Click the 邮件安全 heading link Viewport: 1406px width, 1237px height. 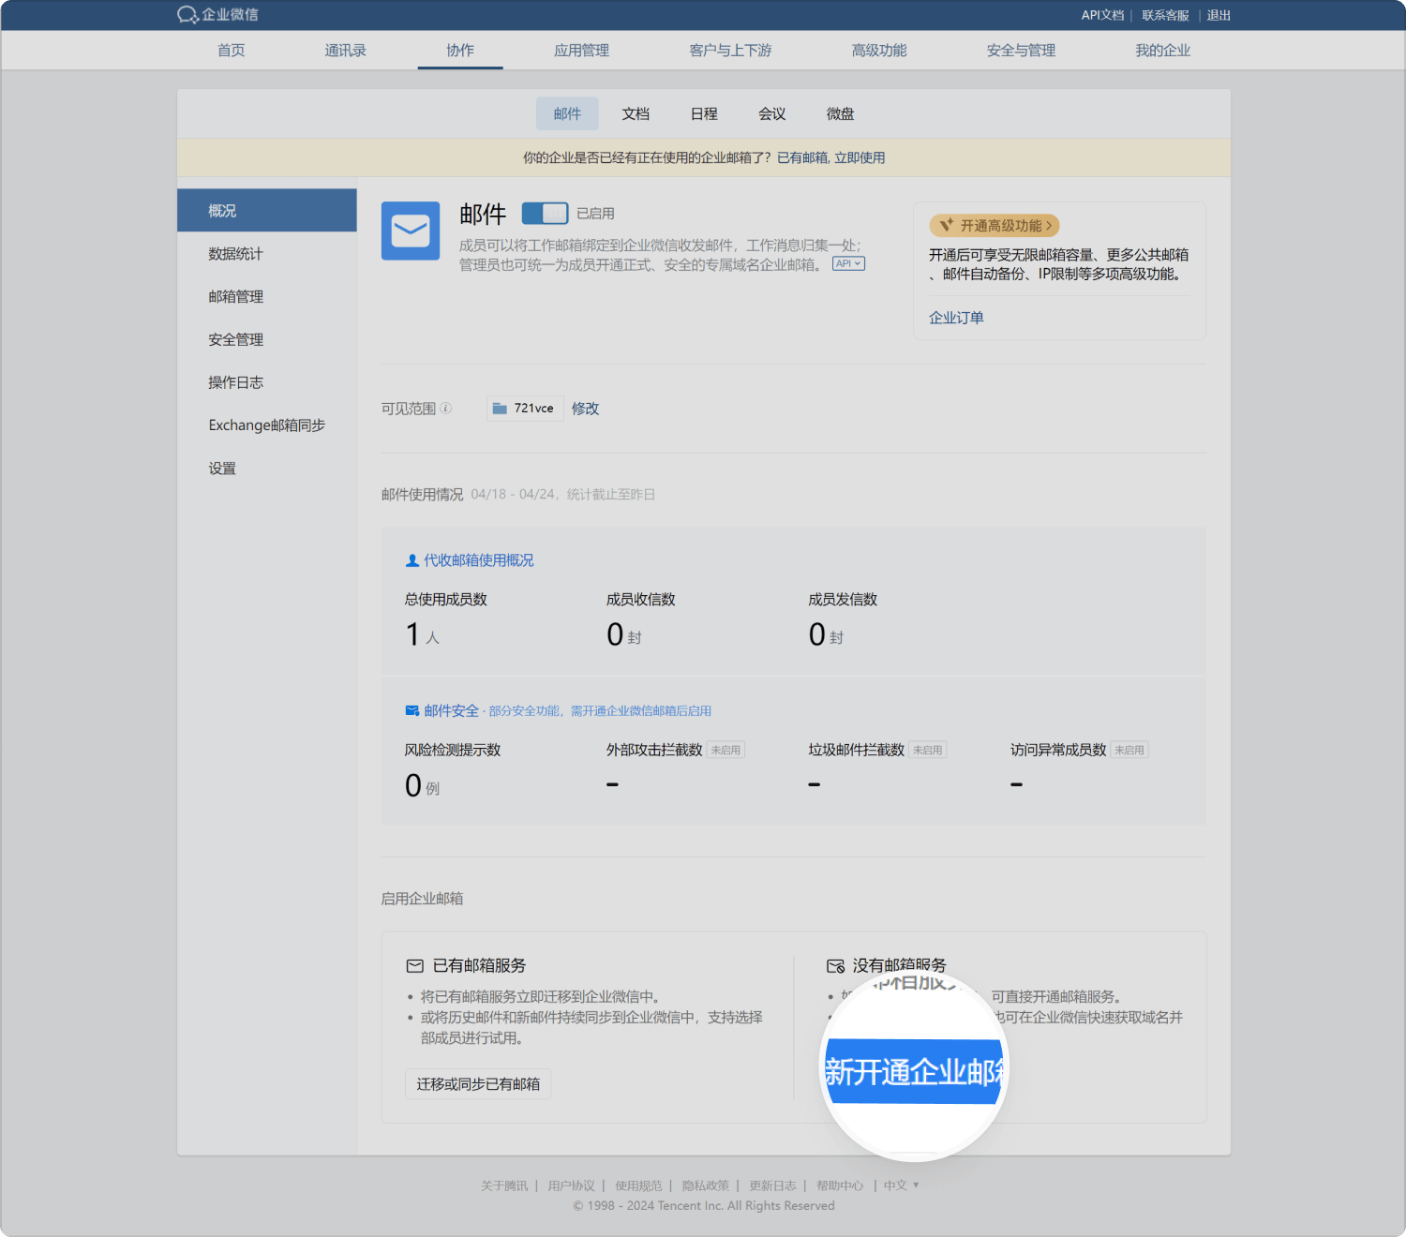[451, 710]
